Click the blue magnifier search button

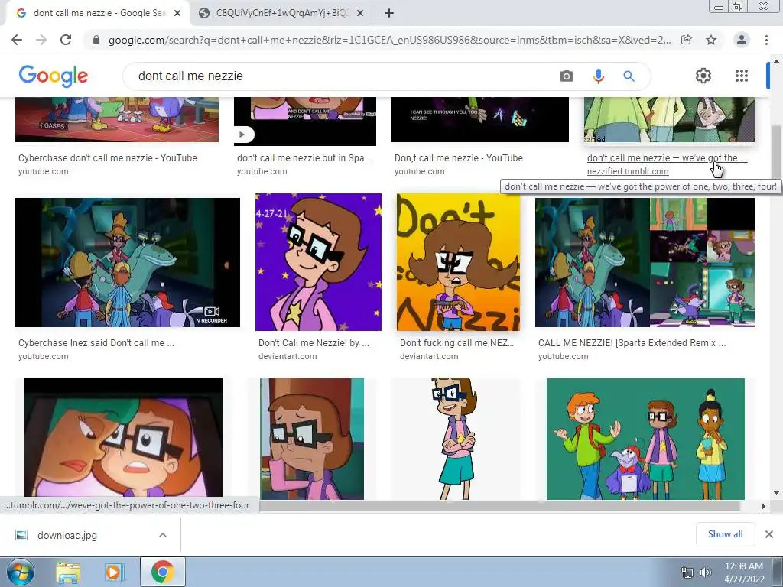tap(629, 76)
